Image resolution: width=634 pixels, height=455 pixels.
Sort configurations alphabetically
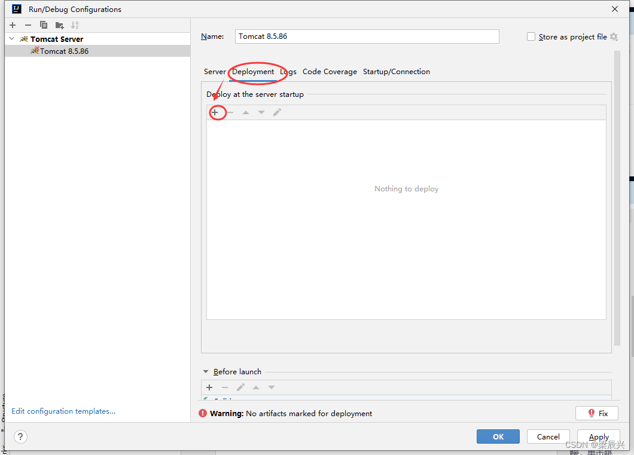(75, 25)
